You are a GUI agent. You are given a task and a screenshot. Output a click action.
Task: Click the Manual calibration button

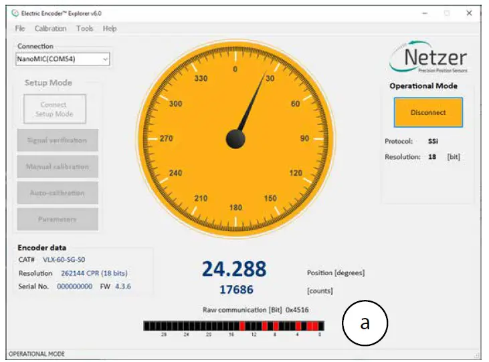tap(58, 166)
